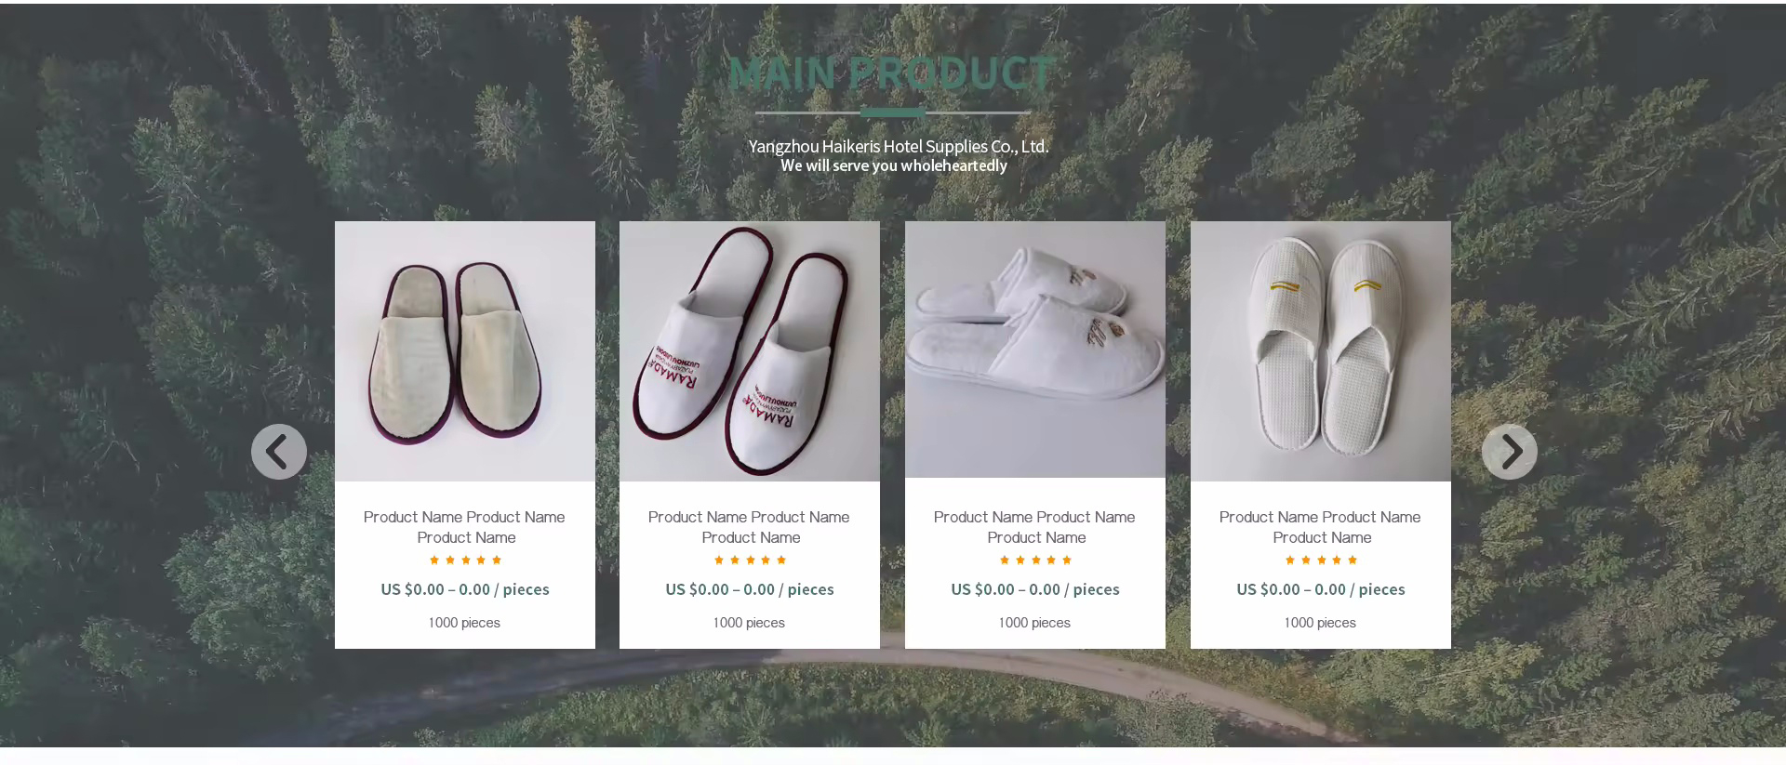Open the white terry slippers with gold logo image

tap(1035, 350)
